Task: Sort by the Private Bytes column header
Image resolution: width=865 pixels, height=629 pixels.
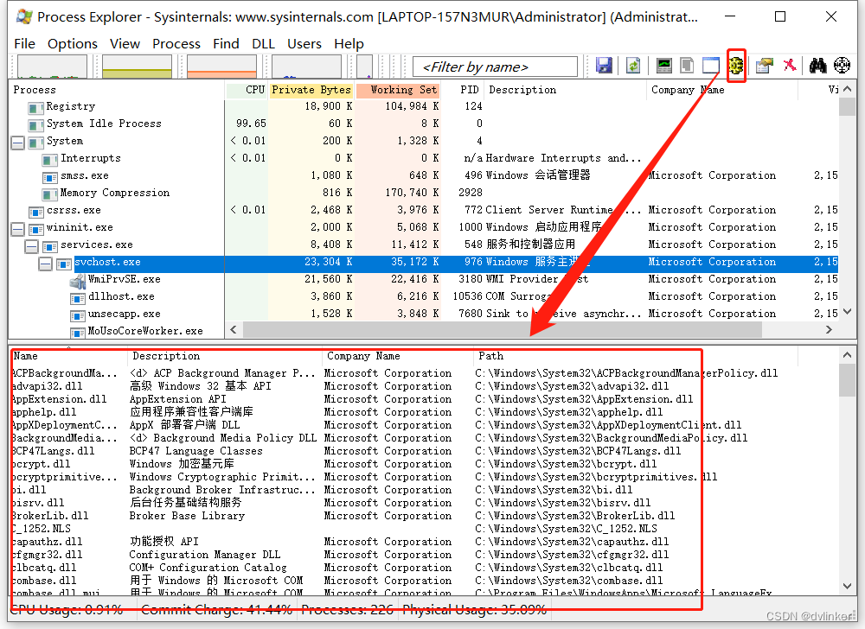Action: point(311,90)
